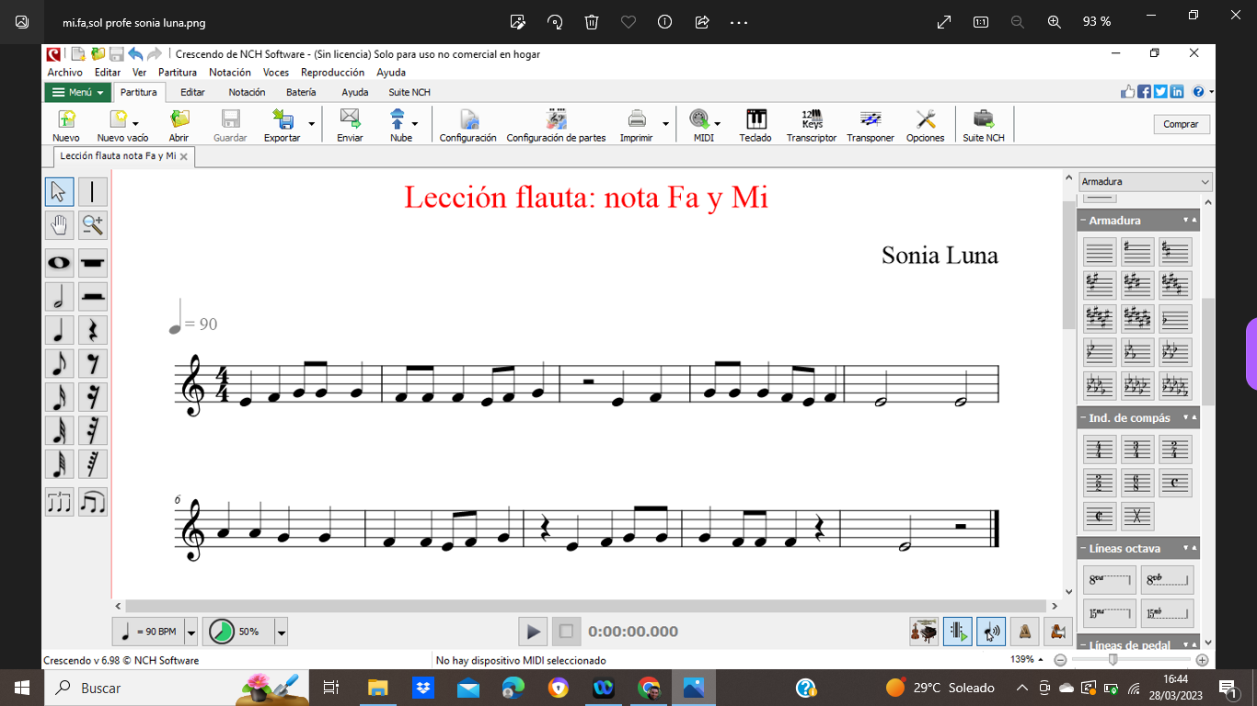Select the quarter rest tool
This screenshot has width=1257, height=706.
(93, 330)
